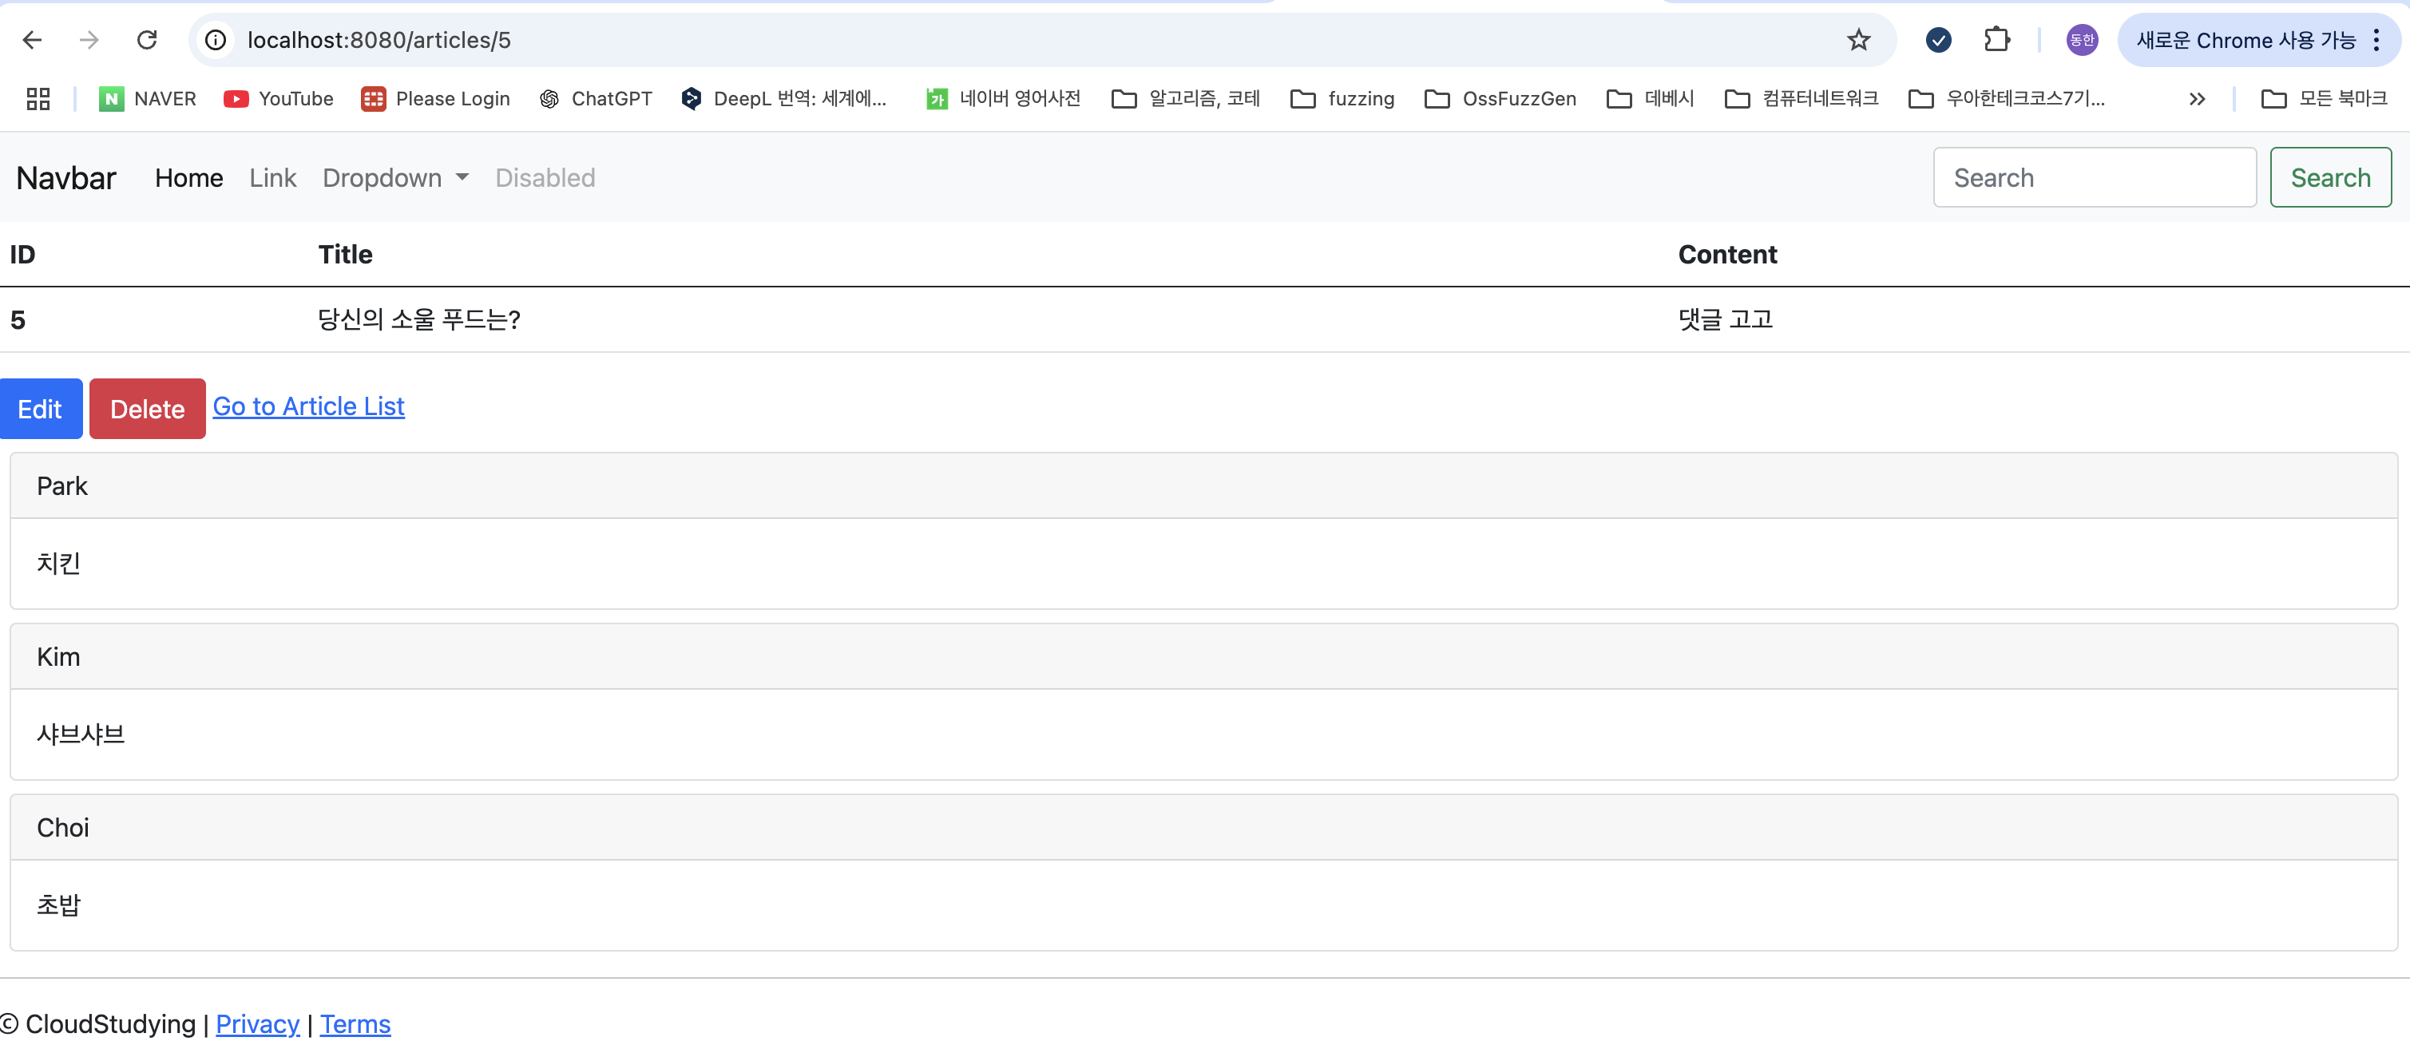The height and width of the screenshot is (1049, 2410).
Task: Open the YouTube bookmark
Action: click(279, 99)
